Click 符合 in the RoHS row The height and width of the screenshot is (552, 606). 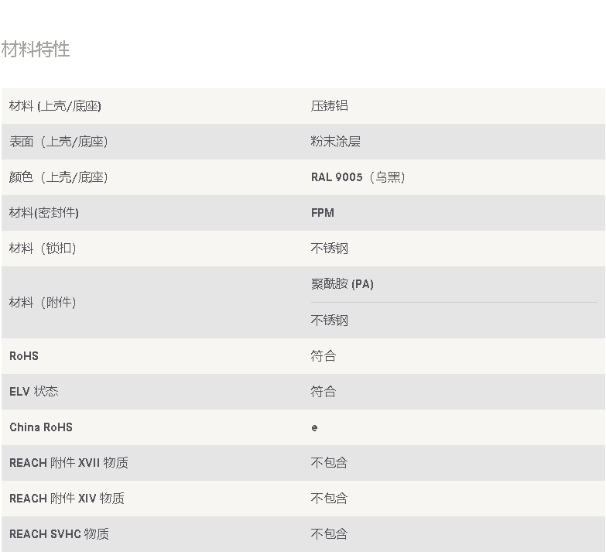pos(324,356)
